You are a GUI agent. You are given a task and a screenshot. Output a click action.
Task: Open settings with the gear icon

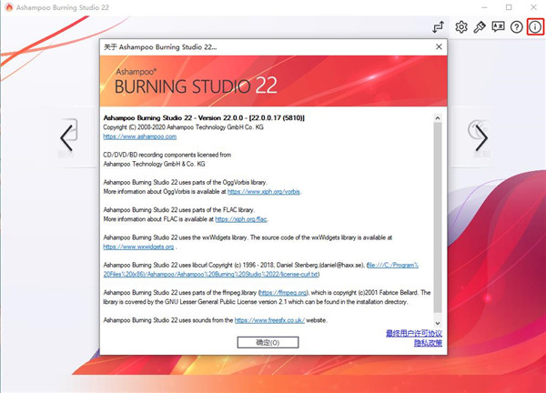click(461, 27)
